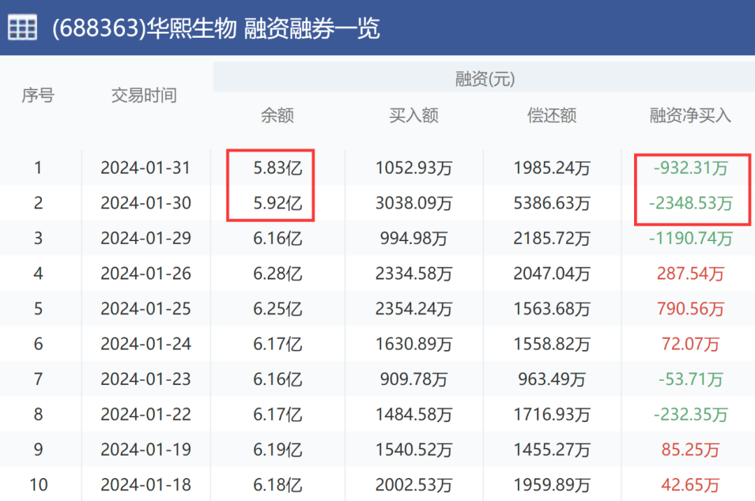Viewport: 755px width, 501px height.
Task: Click the 交易时间 column header
Action: tap(144, 95)
